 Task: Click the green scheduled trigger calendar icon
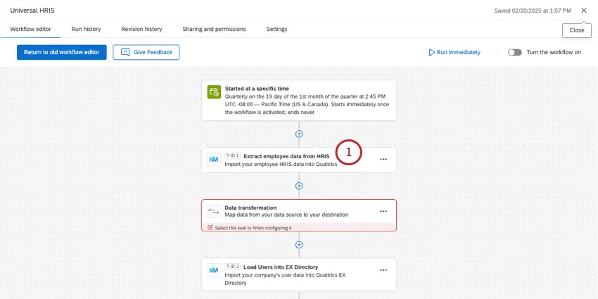click(213, 92)
